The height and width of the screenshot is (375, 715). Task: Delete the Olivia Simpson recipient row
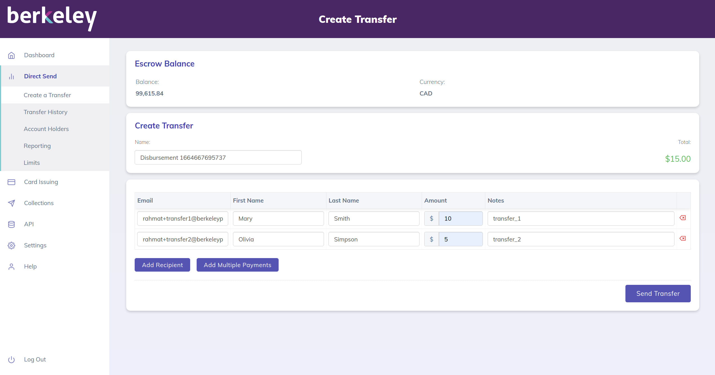coord(683,239)
